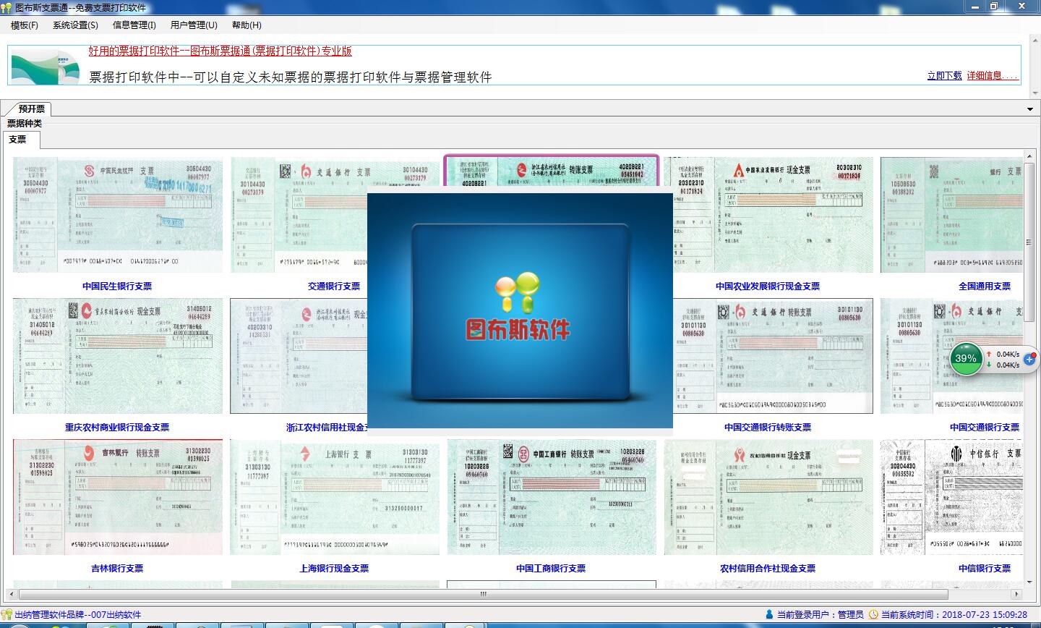
Task: Select the 中国工商银行支票 thumbnail image
Action: (552, 497)
